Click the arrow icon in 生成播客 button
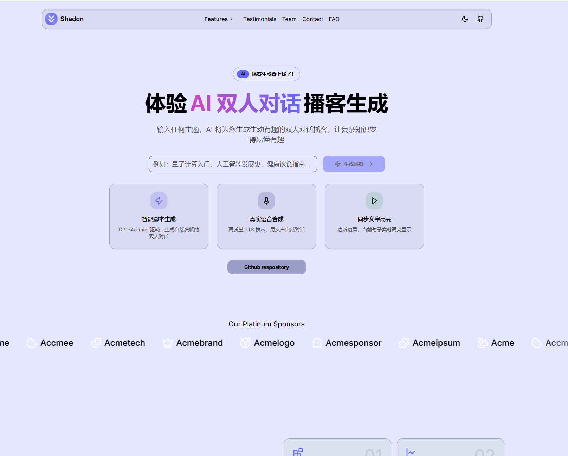This screenshot has height=456, width=568. pos(370,164)
